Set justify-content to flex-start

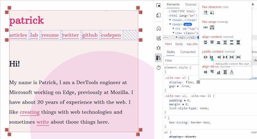click(x=212, y=57)
